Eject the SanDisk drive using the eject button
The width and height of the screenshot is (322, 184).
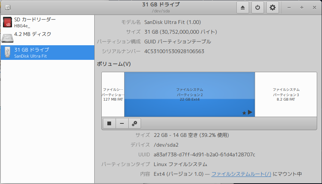tap(242, 7)
